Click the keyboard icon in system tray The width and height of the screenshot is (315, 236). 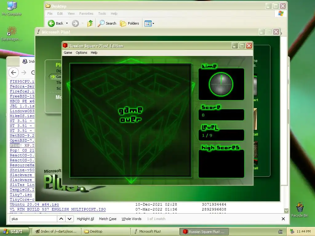click(281, 232)
